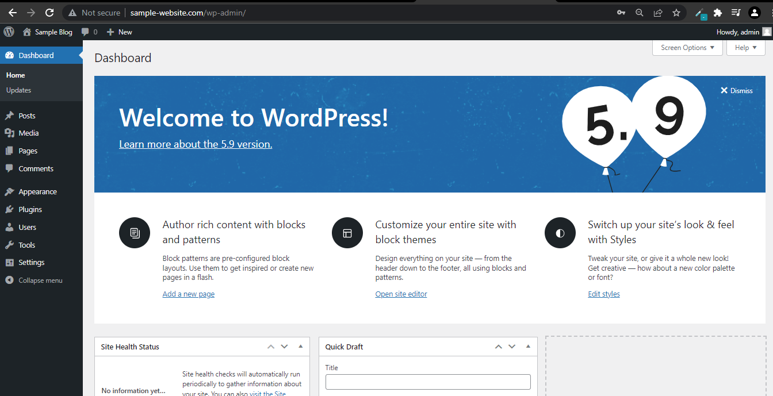Open Plugins via the plug icon
This screenshot has height=396, width=773.
point(9,209)
